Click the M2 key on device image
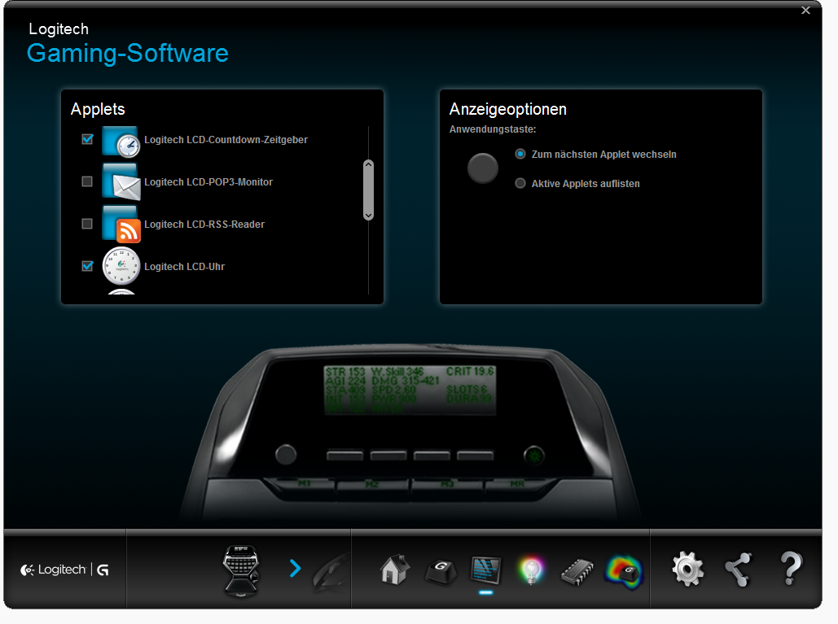This screenshot has width=838, height=624. (372, 485)
